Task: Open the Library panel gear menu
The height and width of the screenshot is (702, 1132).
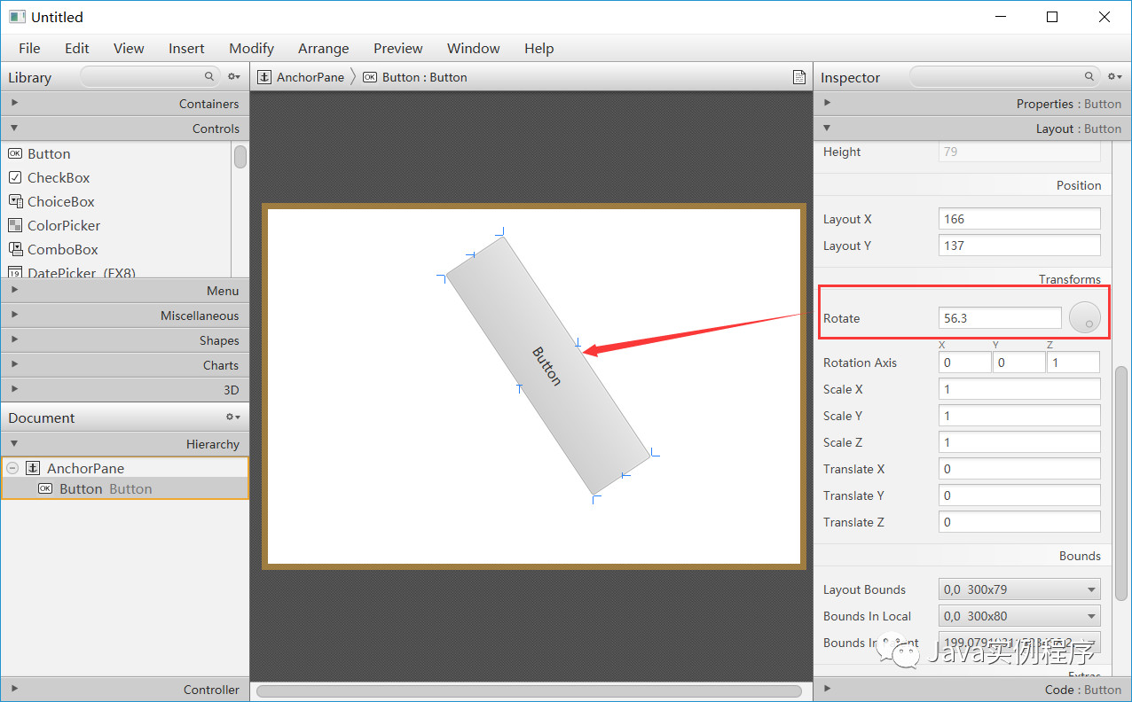Action: coord(233,77)
